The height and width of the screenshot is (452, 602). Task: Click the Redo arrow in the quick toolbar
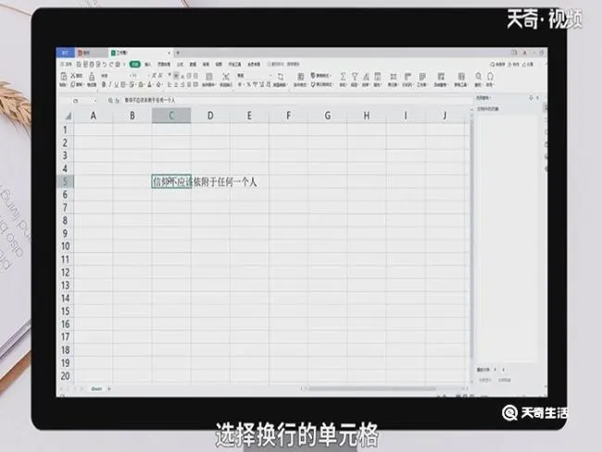(x=111, y=64)
